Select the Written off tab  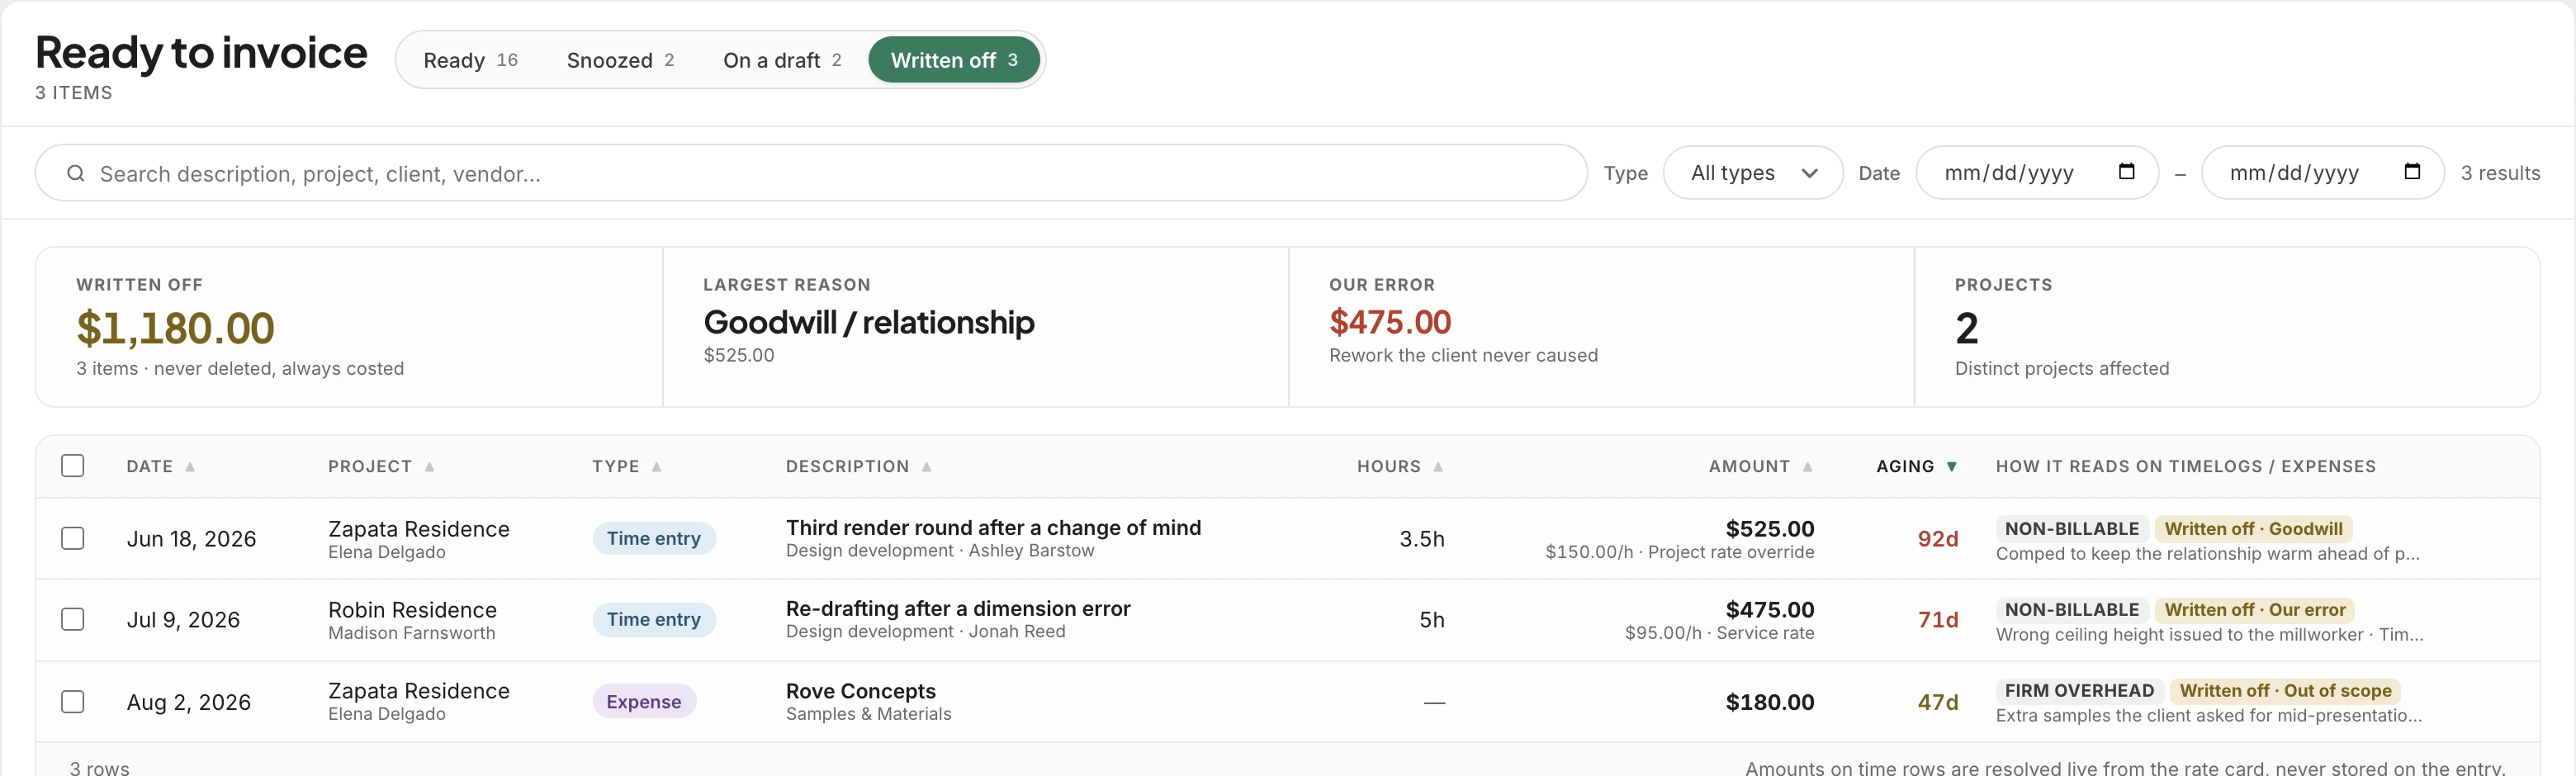(954, 60)
